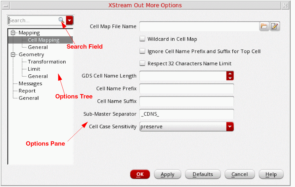The height and width of the screenshot is (187, 295).
Task: Open Report options in tree
Action: pos(27,91)
